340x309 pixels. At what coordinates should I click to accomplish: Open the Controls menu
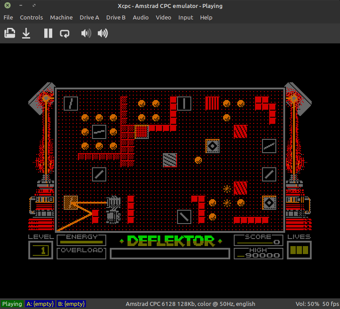[x=31, y=18]
